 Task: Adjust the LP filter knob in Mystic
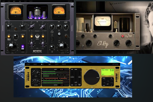(23, 27)
